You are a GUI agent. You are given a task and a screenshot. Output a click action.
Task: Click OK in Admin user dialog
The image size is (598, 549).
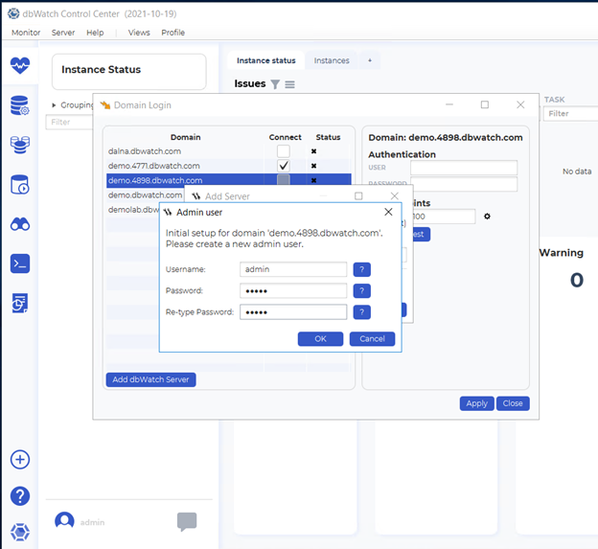[x=320, y=338]
